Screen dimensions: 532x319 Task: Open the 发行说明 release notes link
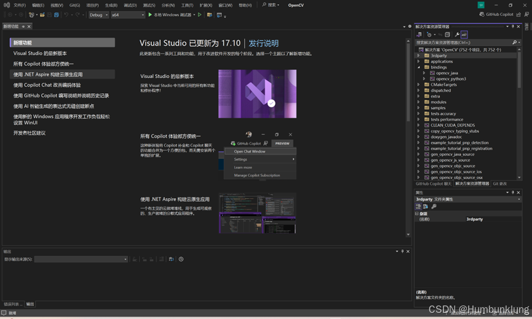click(x=263, y=44)
